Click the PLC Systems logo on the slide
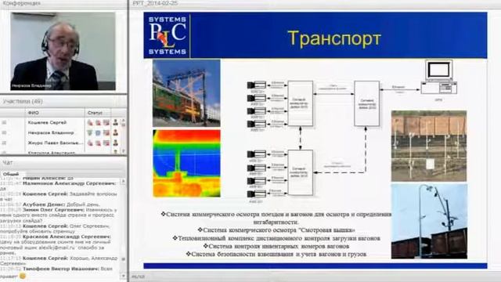 (x=167, y=35)
